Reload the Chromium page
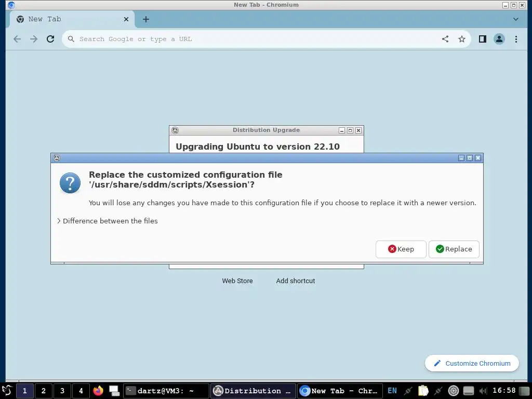Screen dimensions: 532x399 (x=50, y=39)
